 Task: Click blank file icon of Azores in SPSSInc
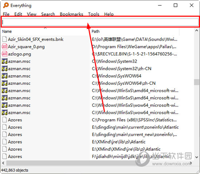(x=5, y=120)
